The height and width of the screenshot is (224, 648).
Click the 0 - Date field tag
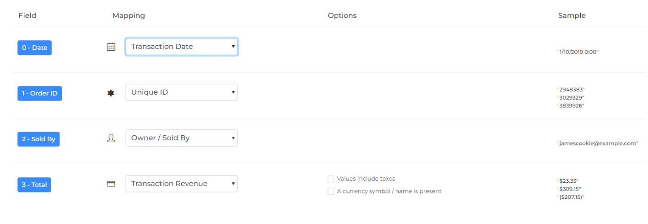tap(35, 48)
